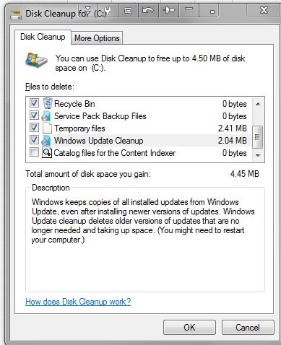281x345 pixels.
Task: Click the funnel filter icon in title toolbar
Action: point(88,11)
